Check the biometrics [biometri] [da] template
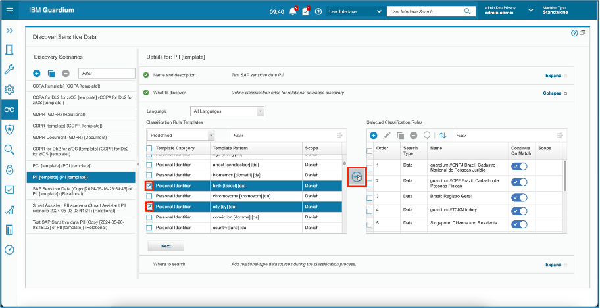The image size is (600, 308). click(x=149, y=175)
